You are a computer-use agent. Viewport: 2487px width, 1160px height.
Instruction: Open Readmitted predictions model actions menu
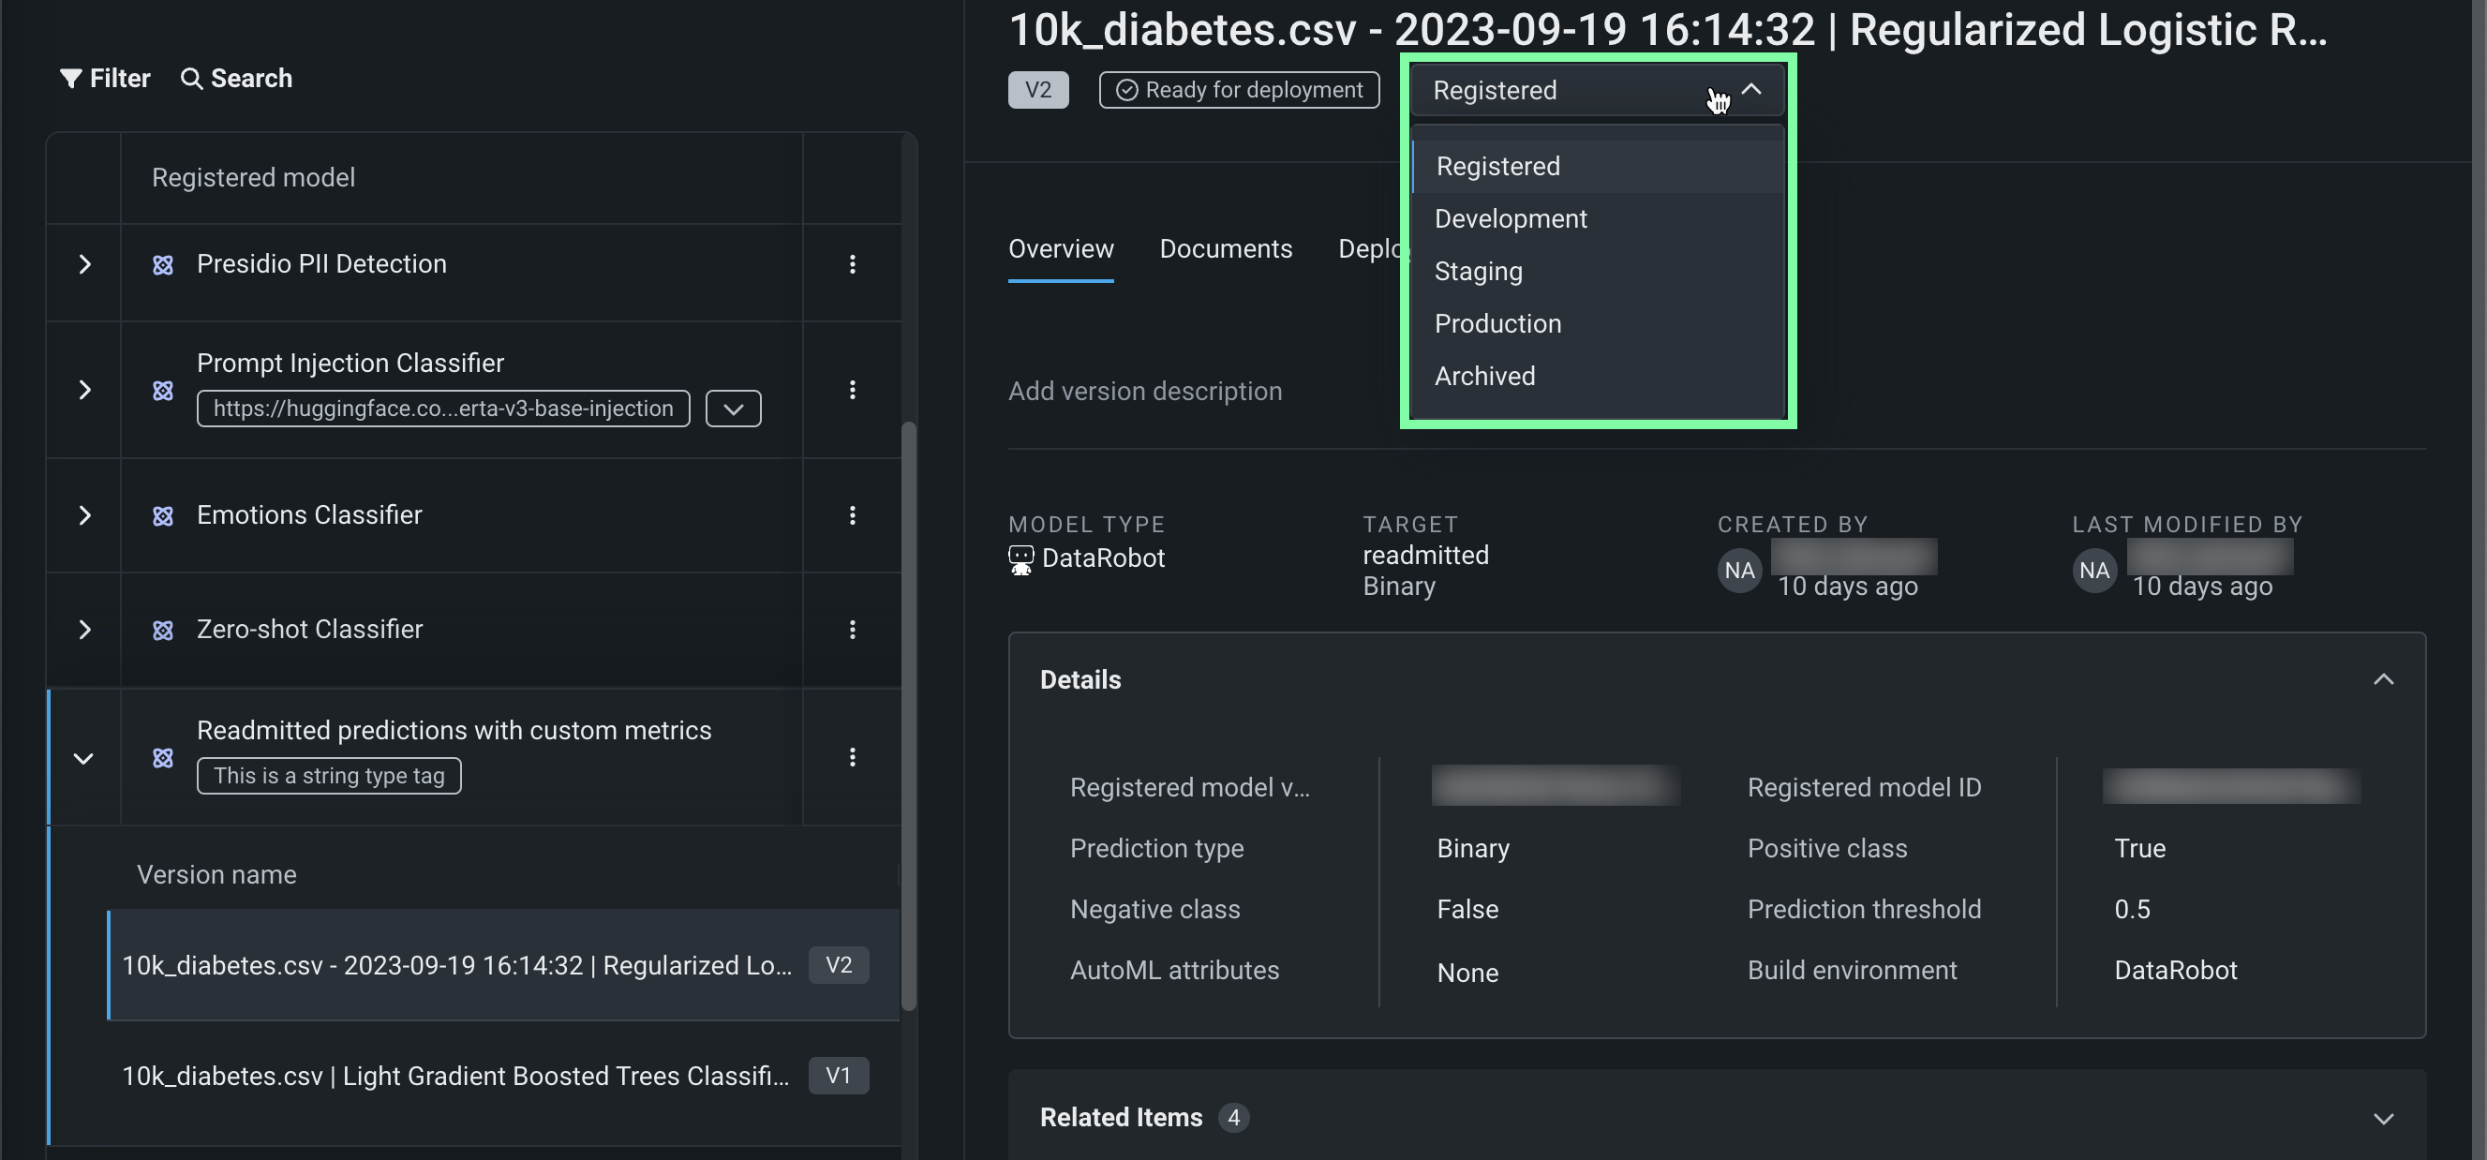(852, 758)
